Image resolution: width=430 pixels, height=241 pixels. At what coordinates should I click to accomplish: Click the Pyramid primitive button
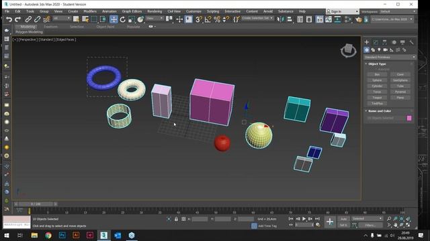tap(400, 92)
